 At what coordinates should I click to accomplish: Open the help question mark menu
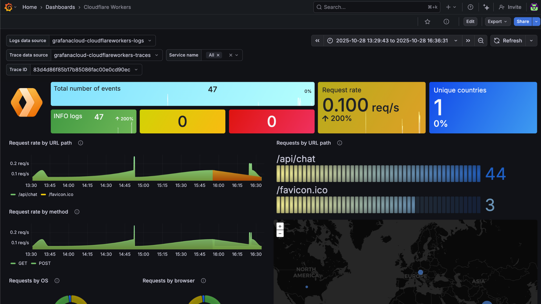[x=470, y=7]
